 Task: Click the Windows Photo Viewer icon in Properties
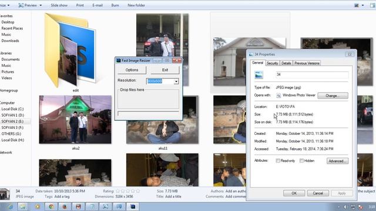278,96
